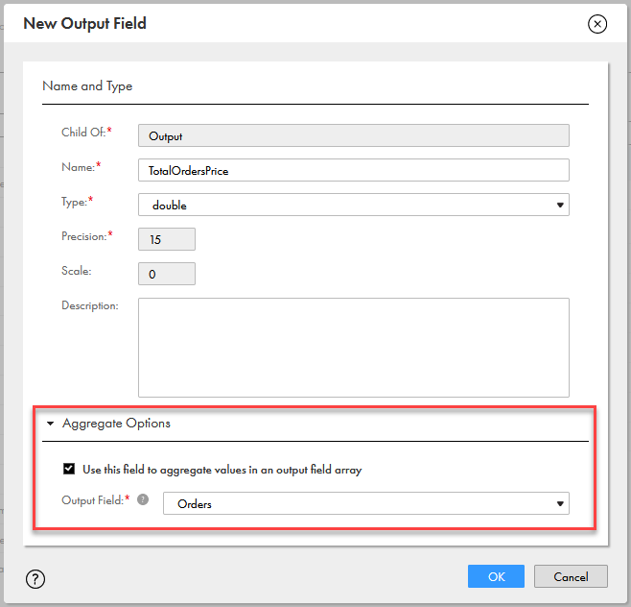Image resolution: width=631 pixels, height=607 pixels.
Task: Close the New Output Field dialog
Action: pyautogui.click(x=597, y=24)
